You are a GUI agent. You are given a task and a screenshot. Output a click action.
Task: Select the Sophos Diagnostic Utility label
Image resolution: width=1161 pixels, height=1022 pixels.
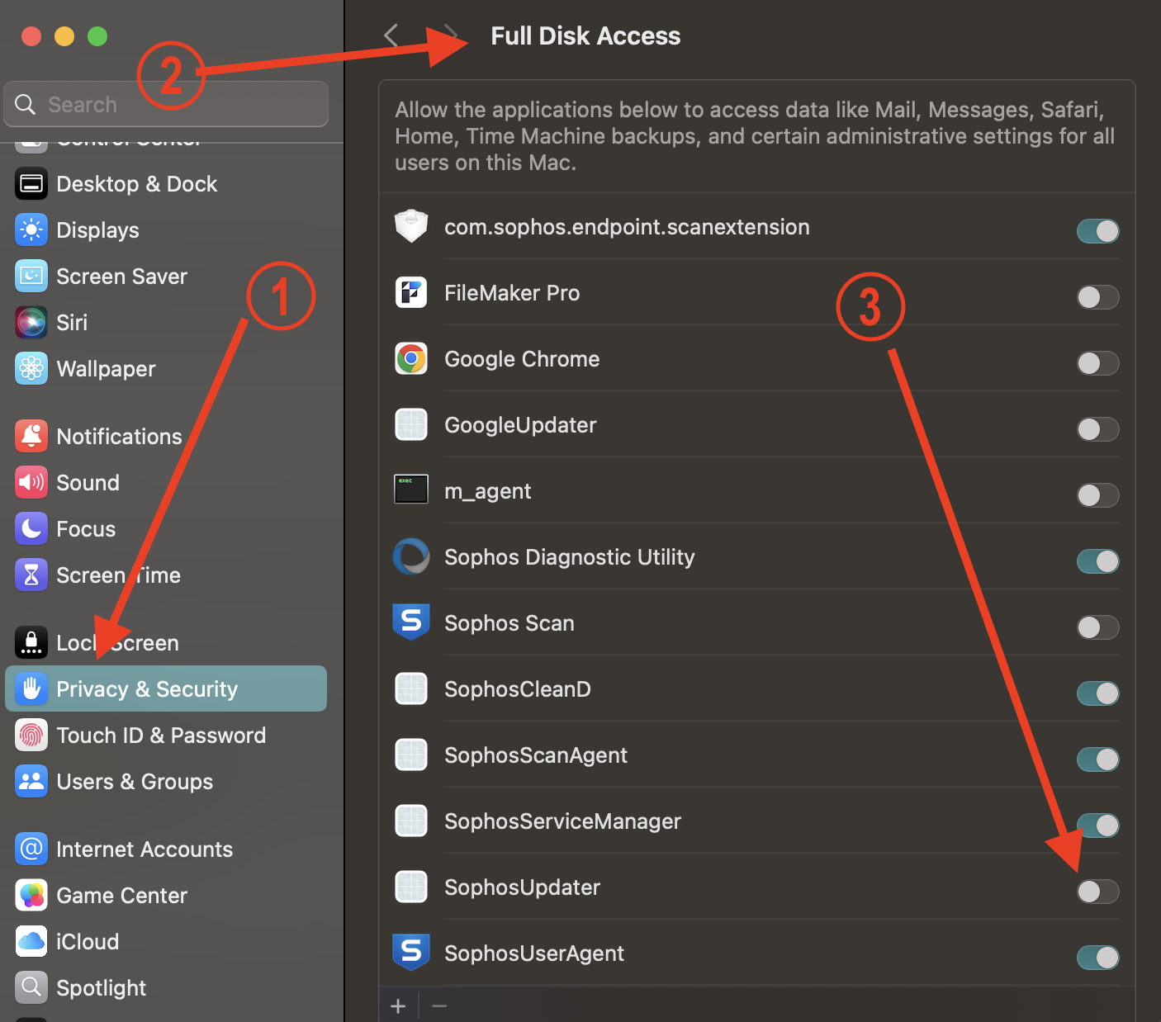[569, 557]
